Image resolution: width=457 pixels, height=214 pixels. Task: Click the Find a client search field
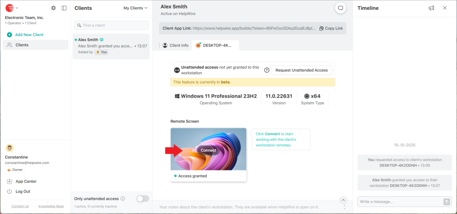click(111, 25)
